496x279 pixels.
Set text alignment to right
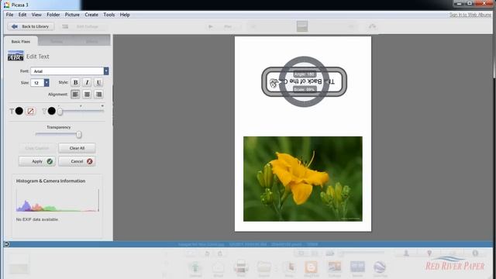(98, 95)
